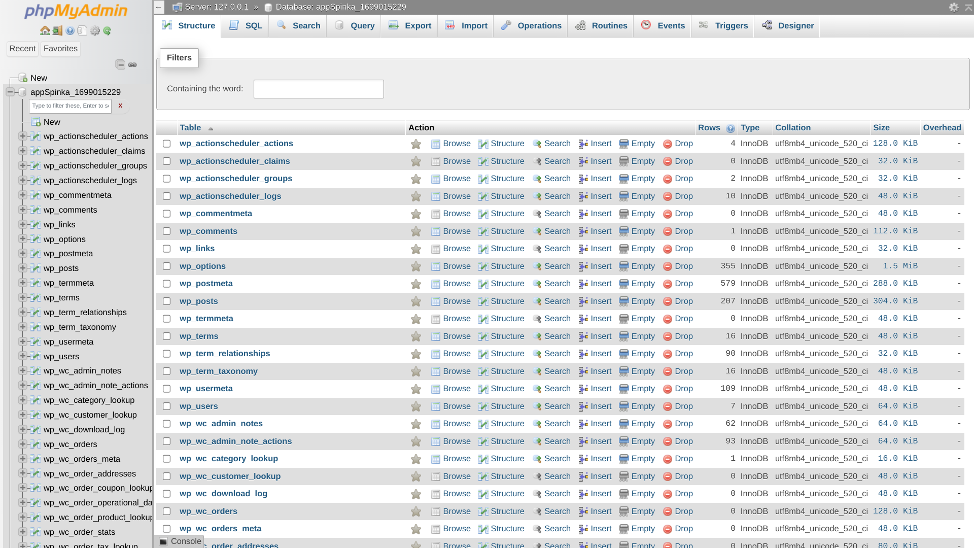Refresh the navigation panel with green reload icon
Screen dimensions: 974x548
(x=107, y=30)
